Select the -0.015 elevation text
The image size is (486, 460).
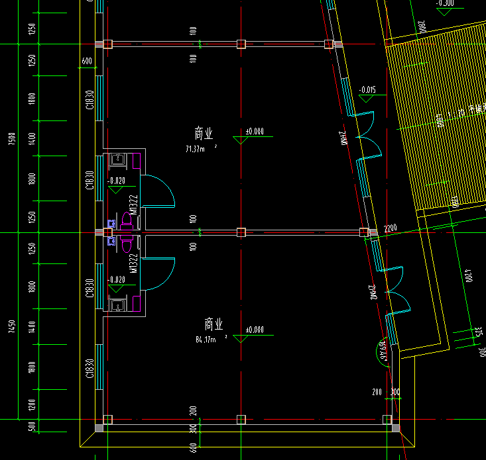coord(367,90)
